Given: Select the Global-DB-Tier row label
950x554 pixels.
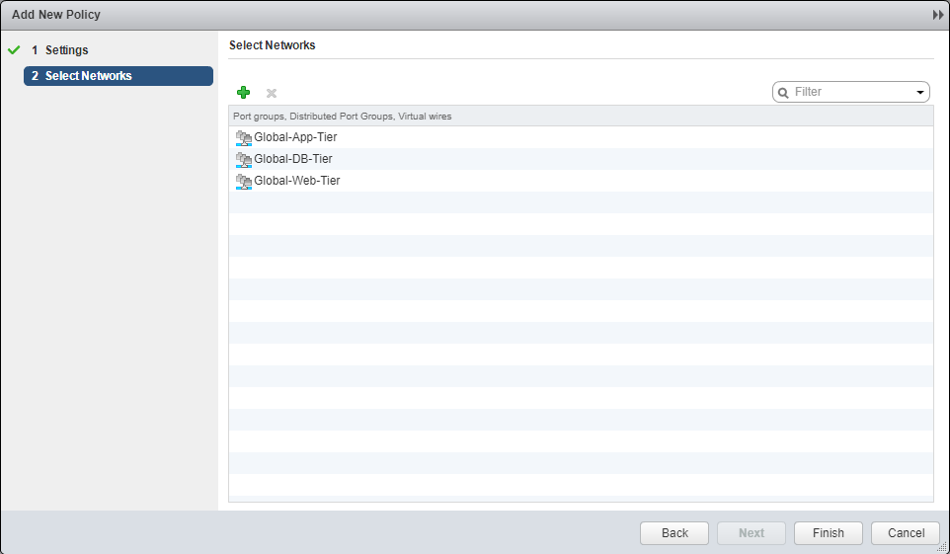Looking at the screenshot, I should coord(293,159).
